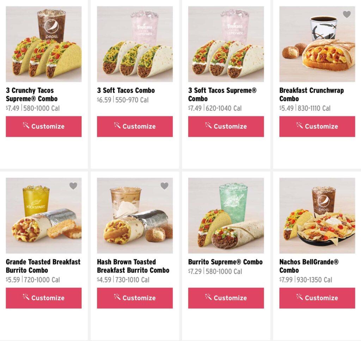This screenshot has height=341, width=361.
Task: Open the Burrito Supreme Combo photo
Action: click(x=226, y=215)
